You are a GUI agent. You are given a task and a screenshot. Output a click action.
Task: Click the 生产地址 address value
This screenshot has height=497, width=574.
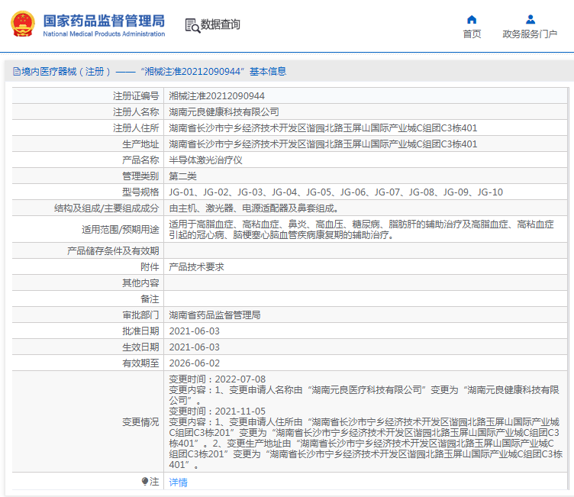click(x=323, y=144)
